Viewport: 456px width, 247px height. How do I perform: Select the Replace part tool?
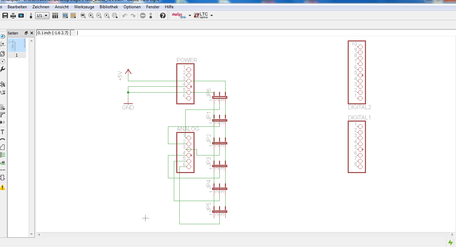click(x=3, y=92)
